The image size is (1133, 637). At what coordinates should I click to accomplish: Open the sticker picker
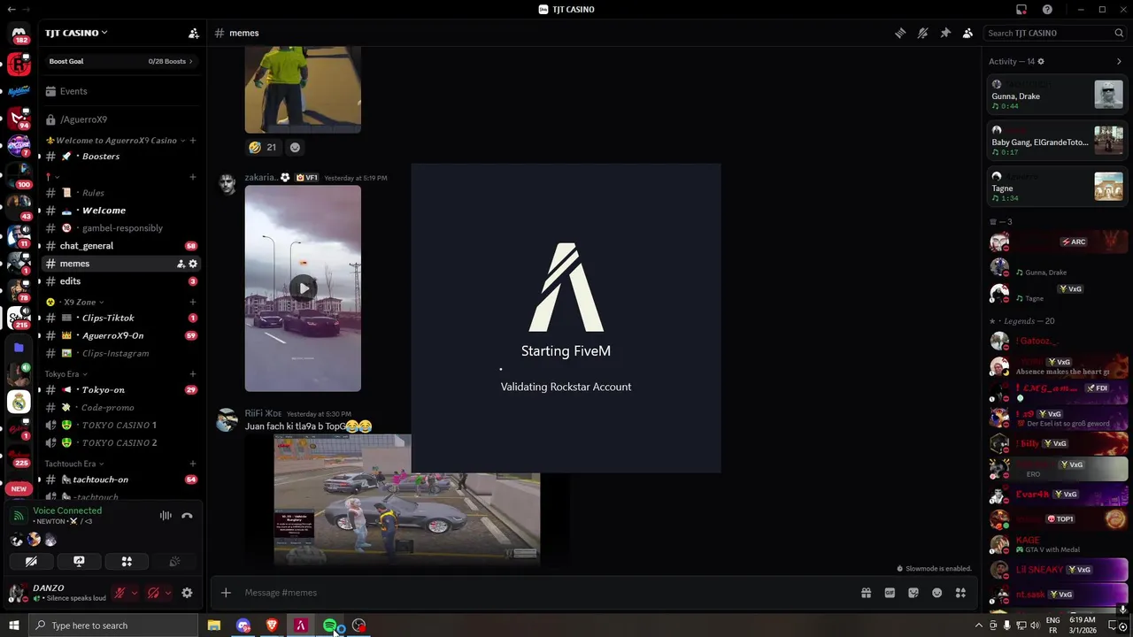pyautogui.click(x=913, y=593)
